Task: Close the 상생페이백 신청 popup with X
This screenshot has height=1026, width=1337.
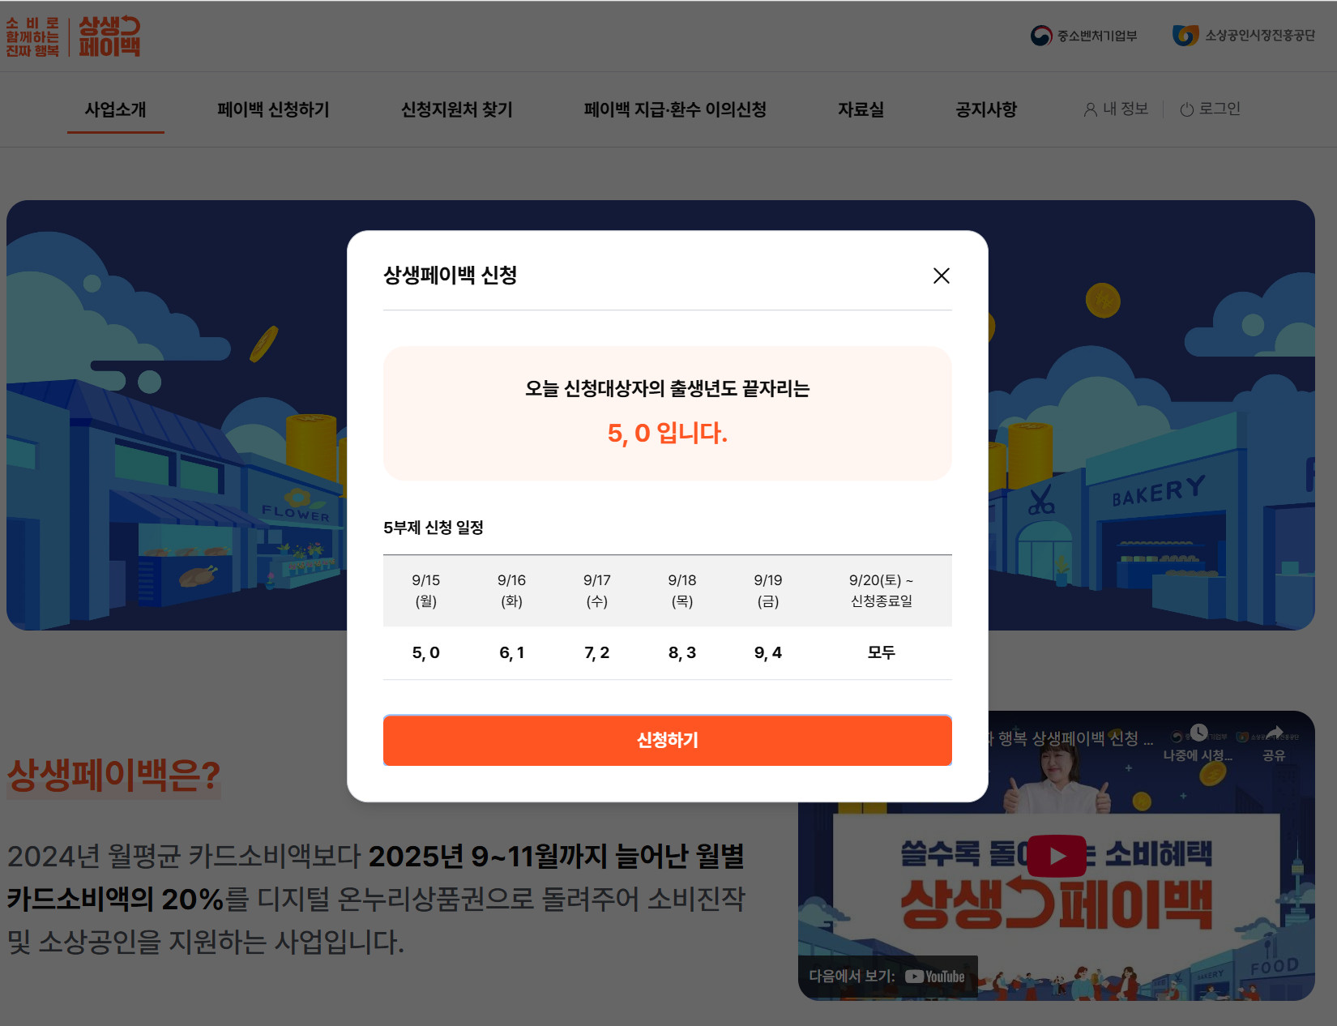Action: 941,276
